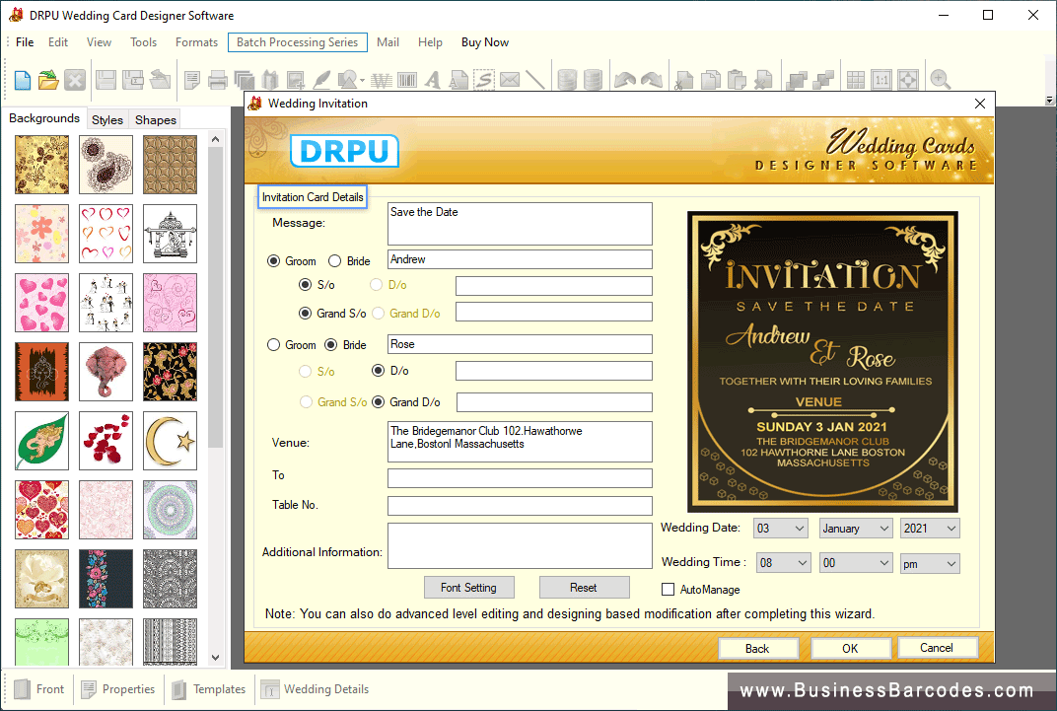Screen dimensions: 1057x711
Task: Click the New document icon in toolbar
Action: pyautogui.click(x=23, y=80)
